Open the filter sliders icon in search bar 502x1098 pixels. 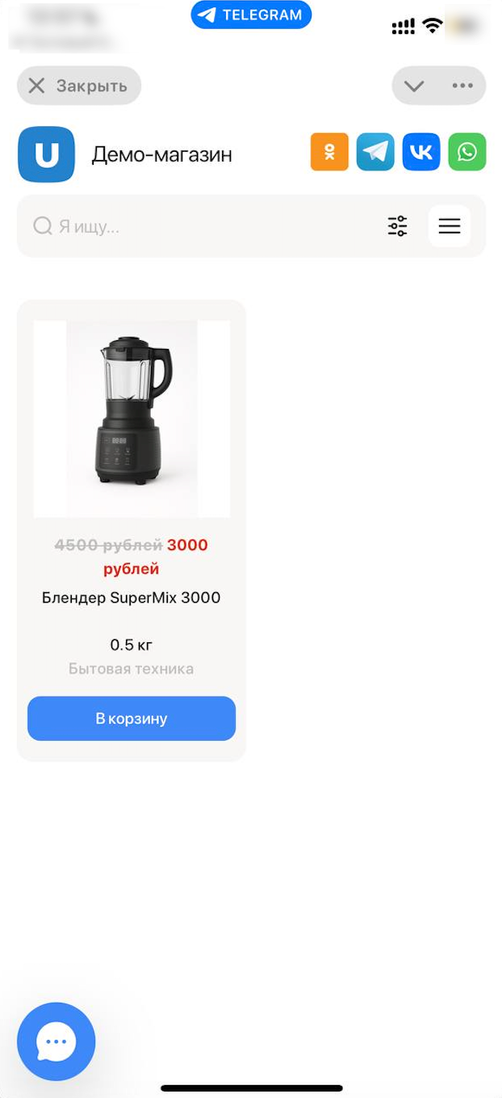point(398,226)
